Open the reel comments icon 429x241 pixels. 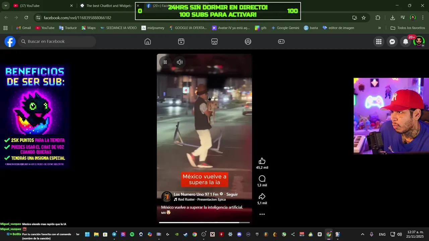[262, 179]
